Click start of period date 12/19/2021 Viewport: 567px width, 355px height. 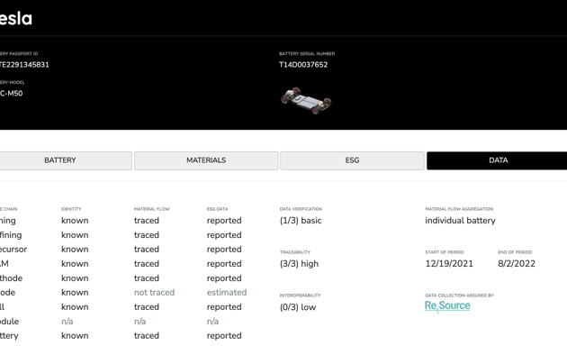click(x=449, y=263)
